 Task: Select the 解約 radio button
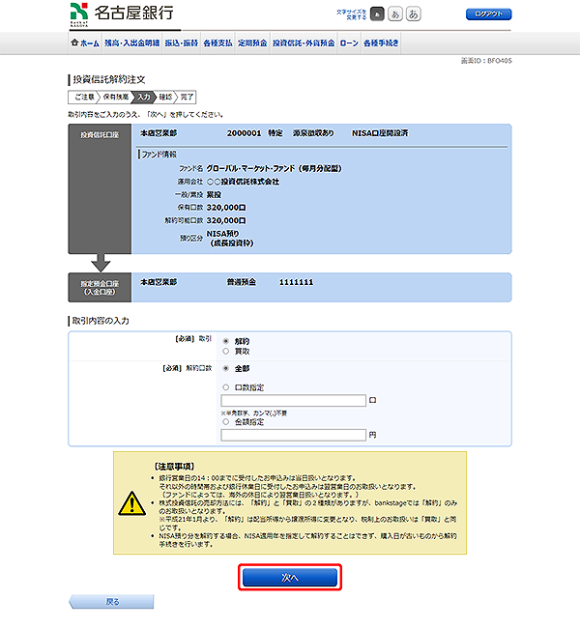(226, 341)
